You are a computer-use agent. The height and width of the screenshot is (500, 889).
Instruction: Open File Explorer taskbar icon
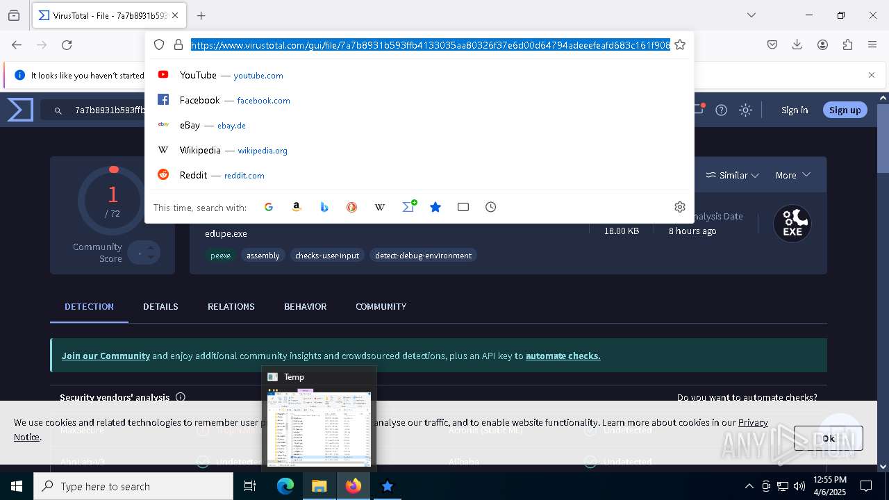(x=319, y=486)
